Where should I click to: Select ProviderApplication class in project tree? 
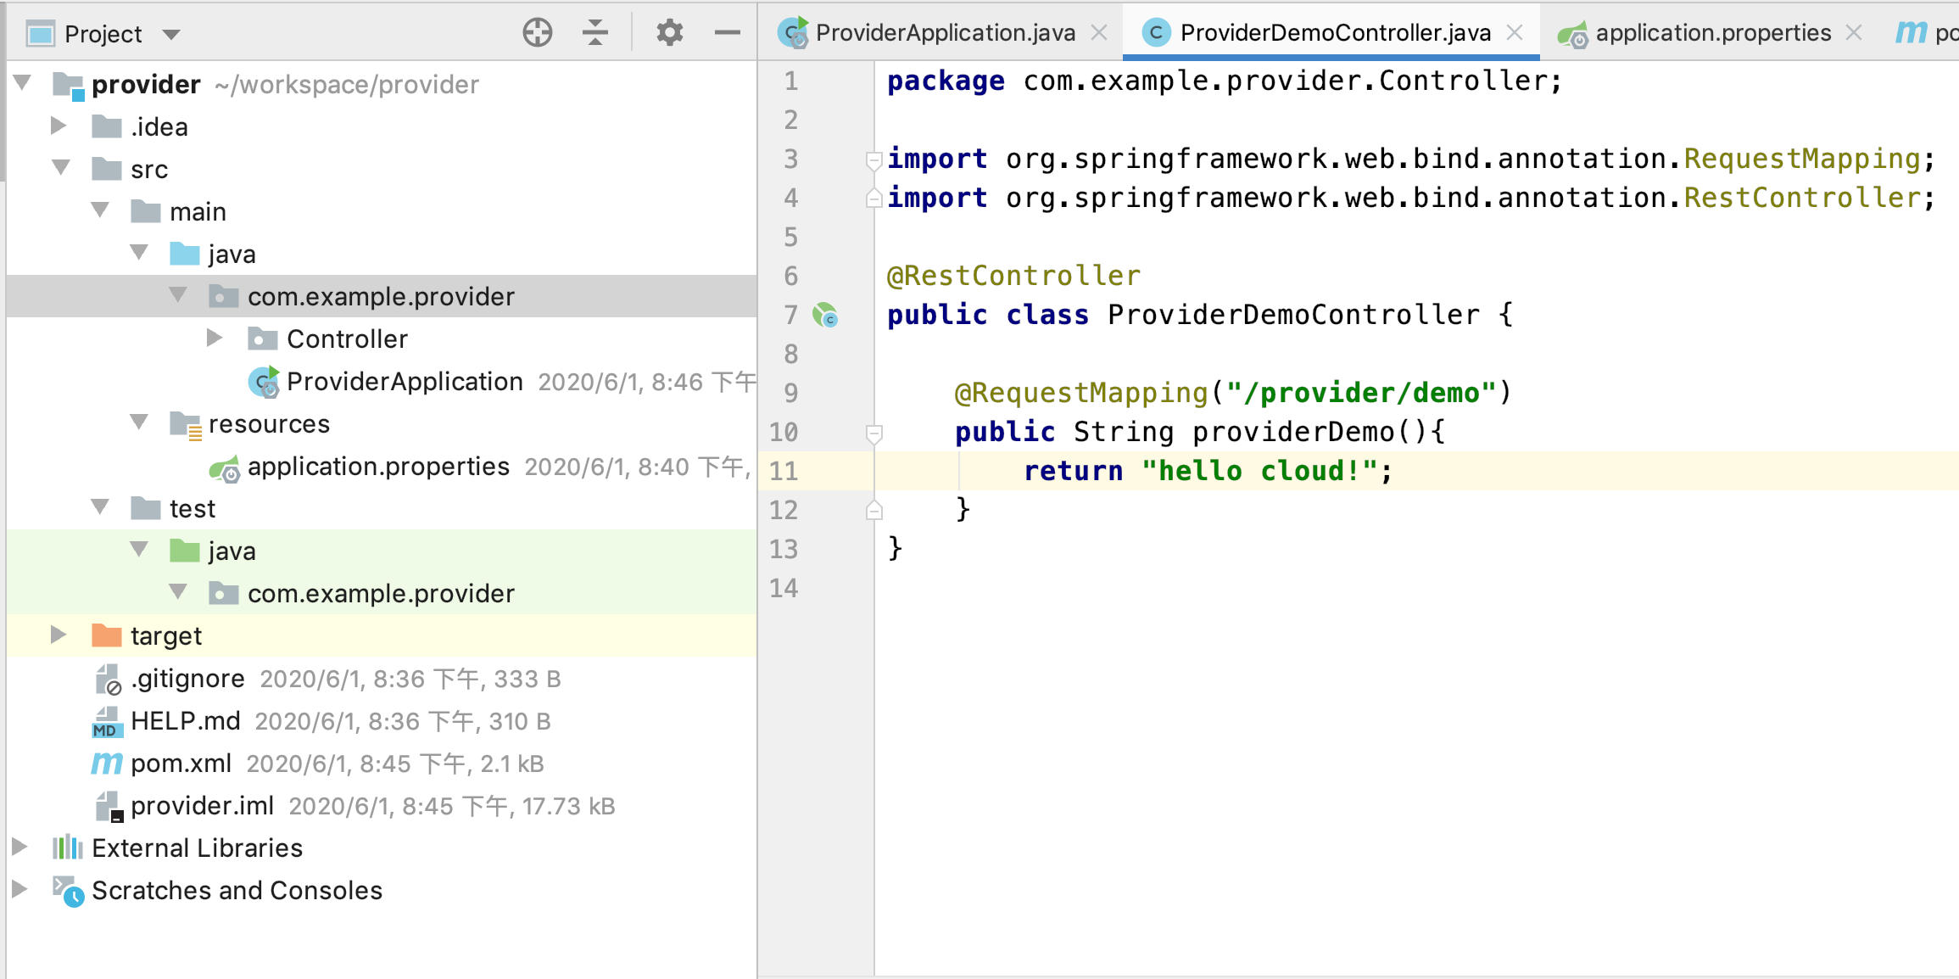coord(404,382)
